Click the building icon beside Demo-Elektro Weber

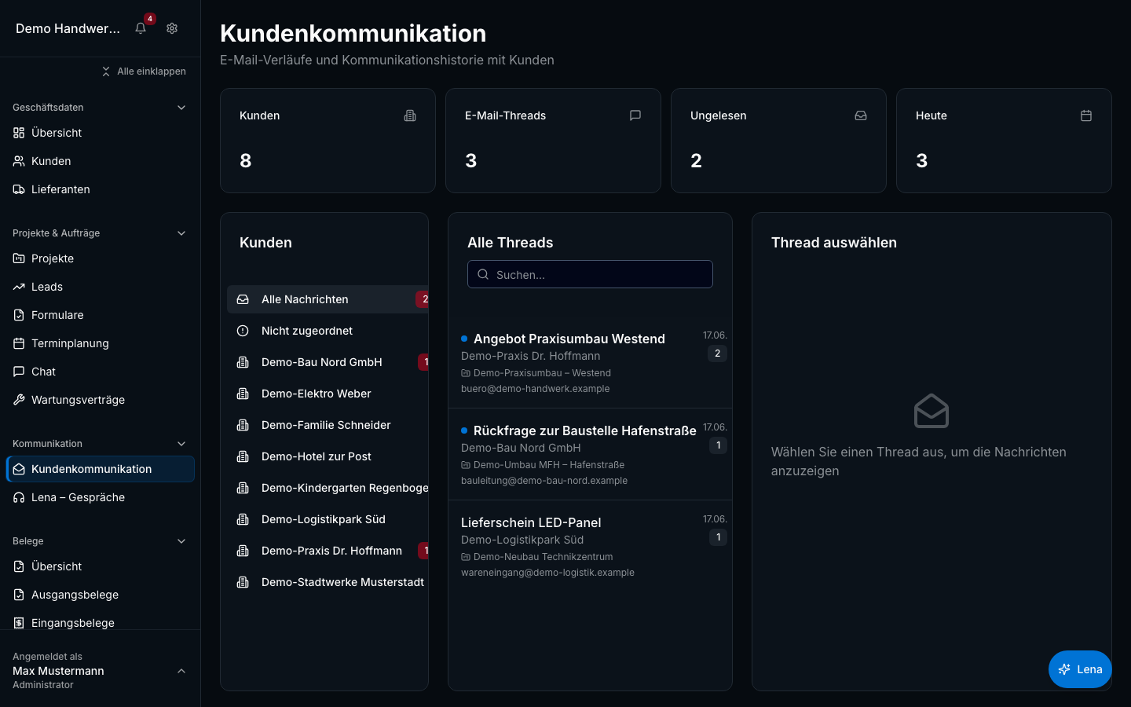[x=243, y=394]
